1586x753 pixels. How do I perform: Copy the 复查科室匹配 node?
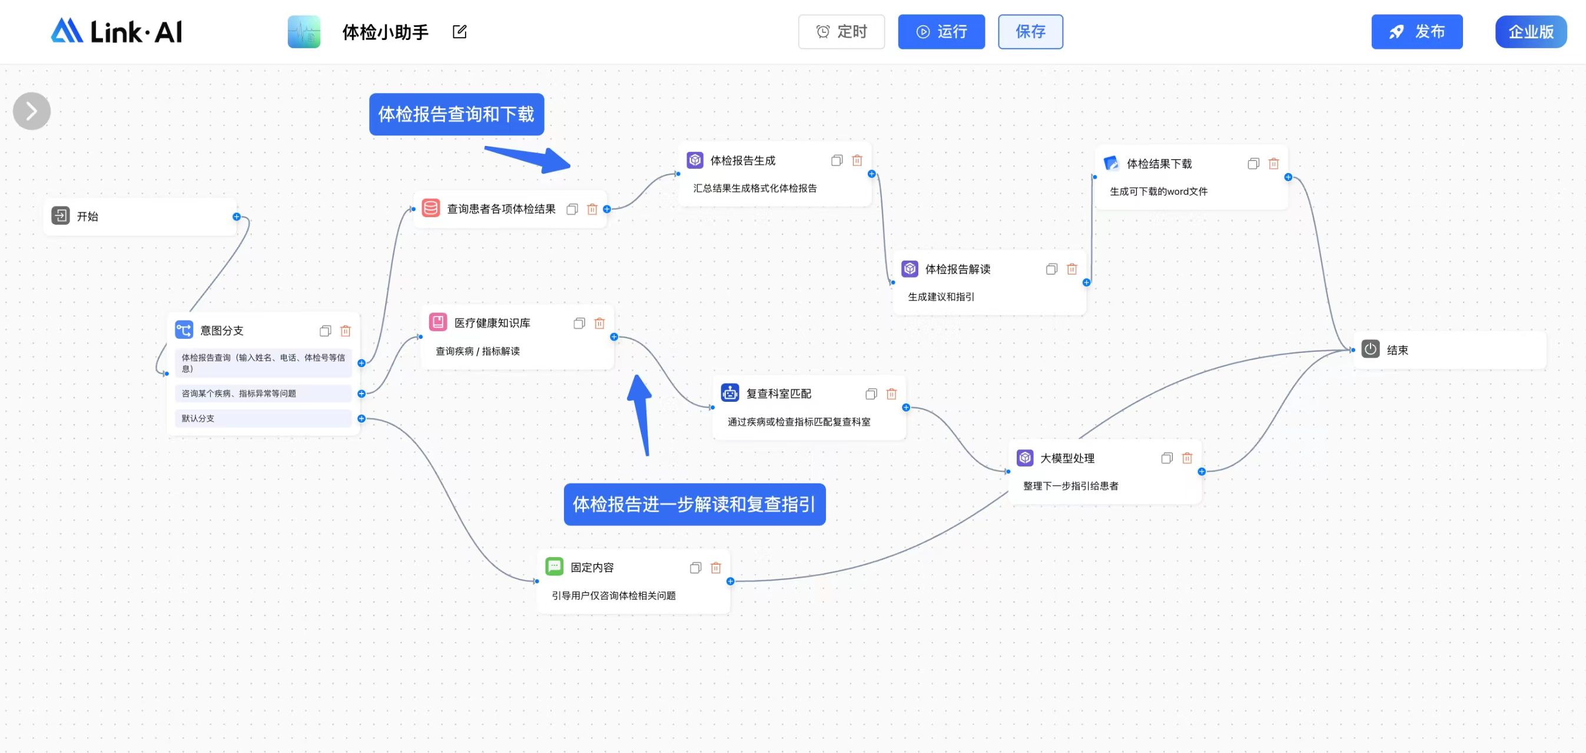pos(871,394)
